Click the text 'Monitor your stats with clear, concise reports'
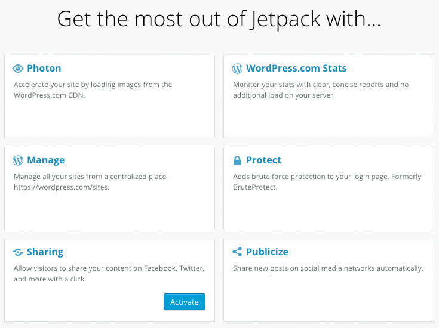The height and width of the screenshot is (328, 439). [x=308, y=85]
